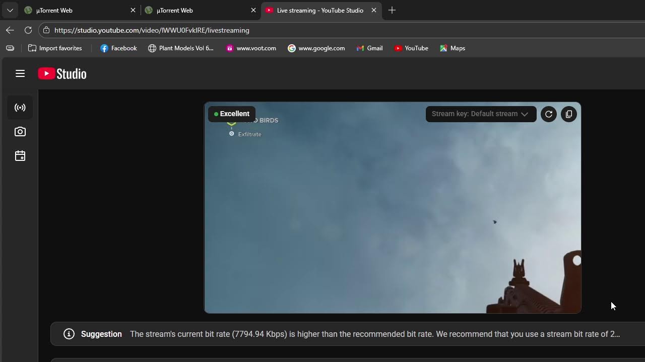
Task: Open the Manage calendar icon in the sidebar
Action: pyautogui.click(x=20, y=156)
